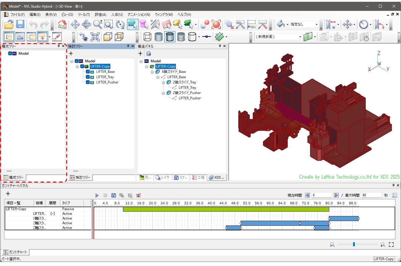Activate the PMI selection tool
Screen dimensions: 401x266
(x=166, y=24)
